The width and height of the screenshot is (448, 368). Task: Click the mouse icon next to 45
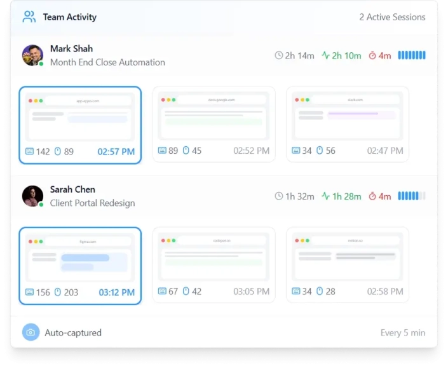186,150
